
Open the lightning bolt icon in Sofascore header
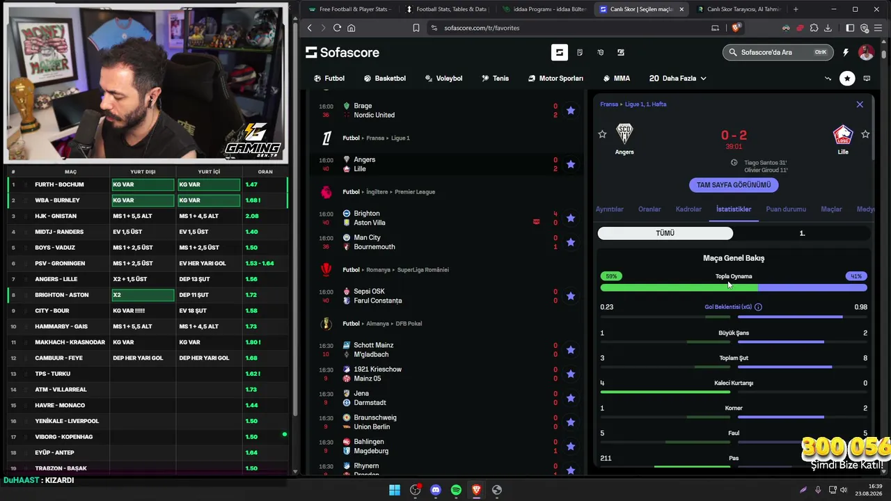[x=846, y=52]
